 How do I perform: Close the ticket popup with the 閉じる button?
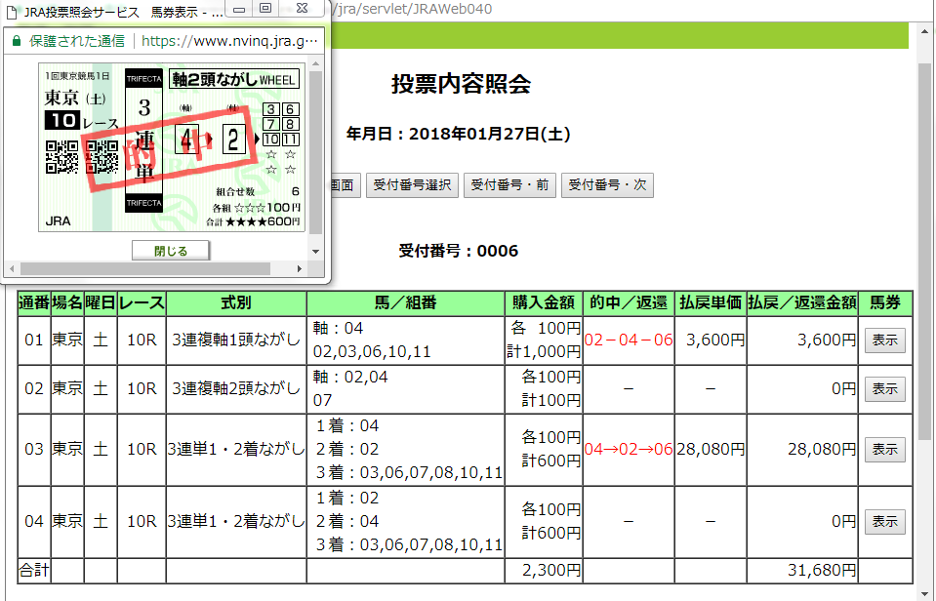click(171, 250)
